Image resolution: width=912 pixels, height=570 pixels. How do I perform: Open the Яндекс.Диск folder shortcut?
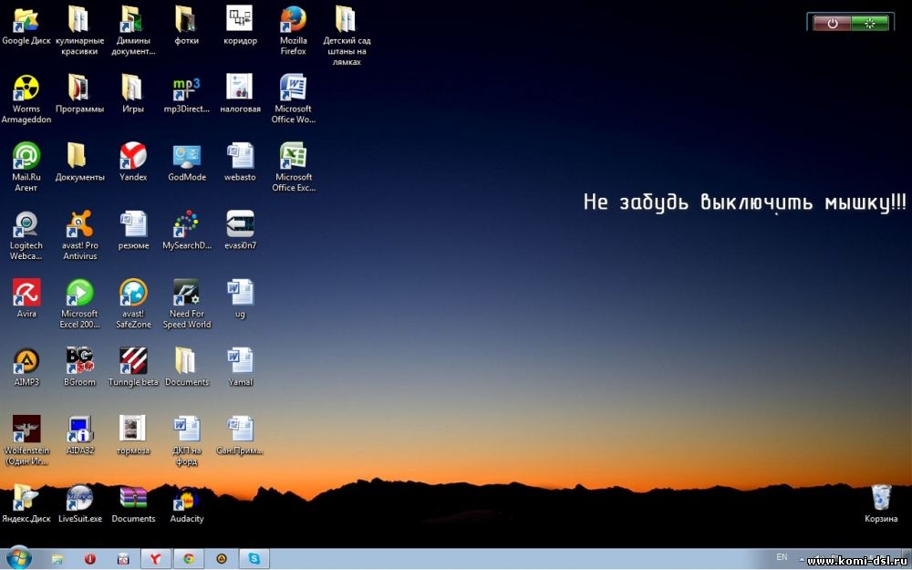click(26, 498)
